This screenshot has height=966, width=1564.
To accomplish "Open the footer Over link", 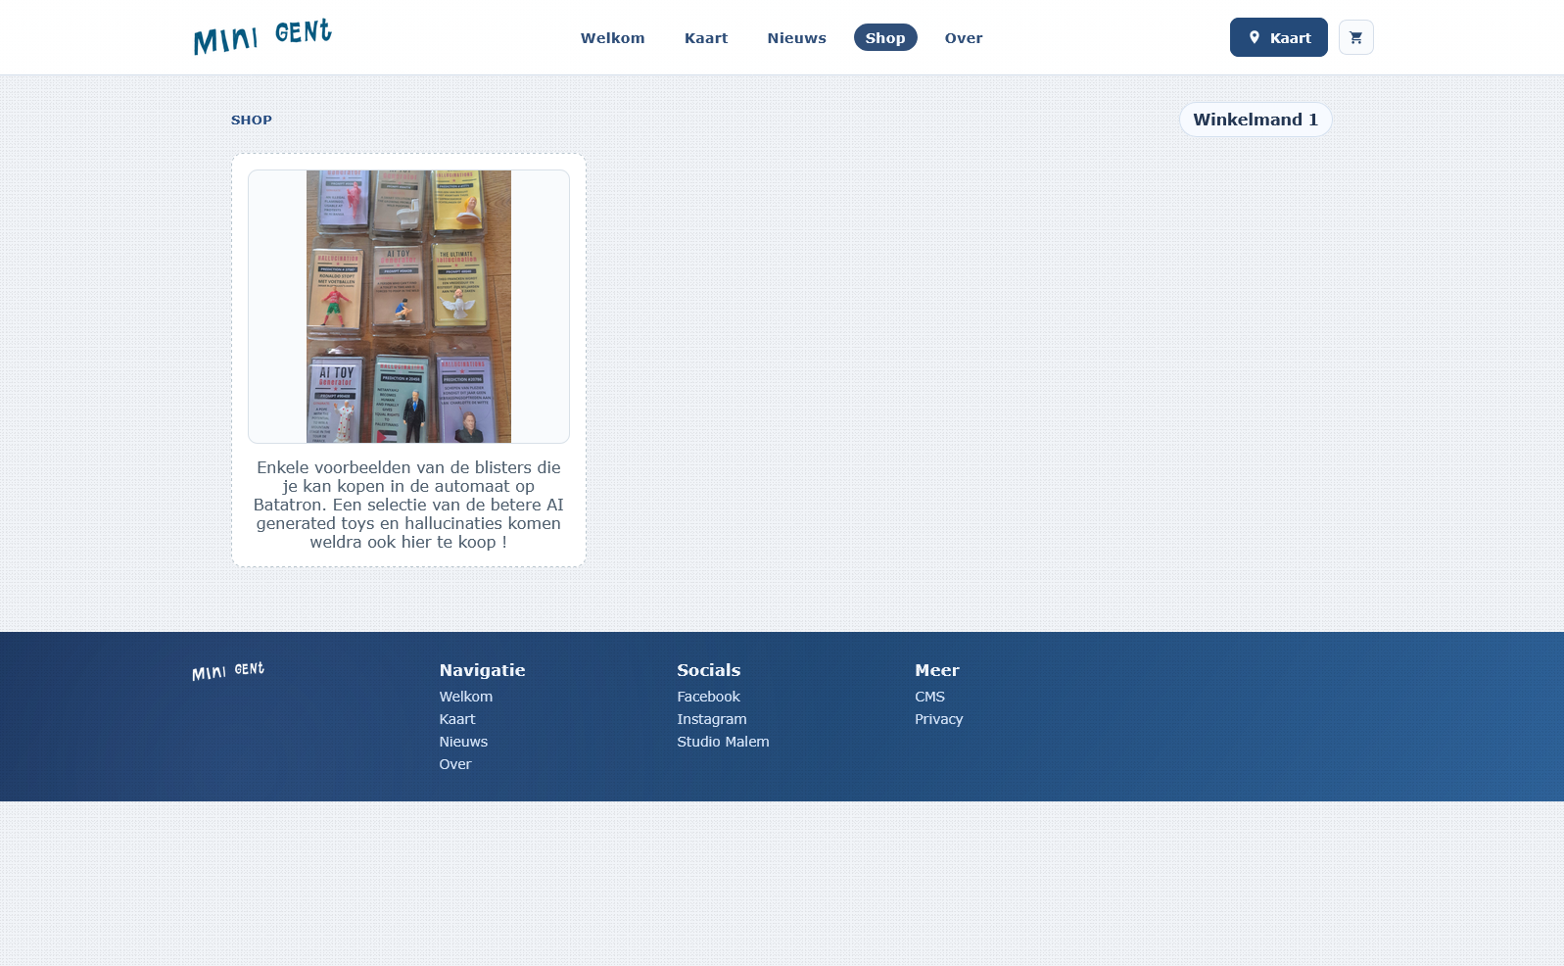I will [x=455, y=764].
